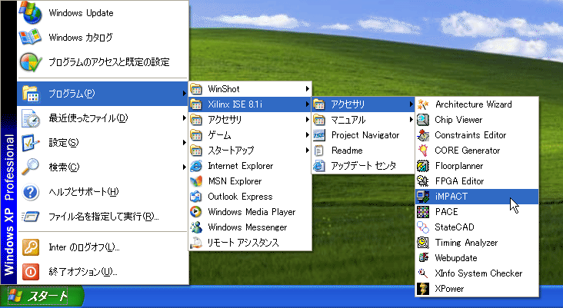
Task: Click the StateCAD icon
Action: [x=422, y=227]
